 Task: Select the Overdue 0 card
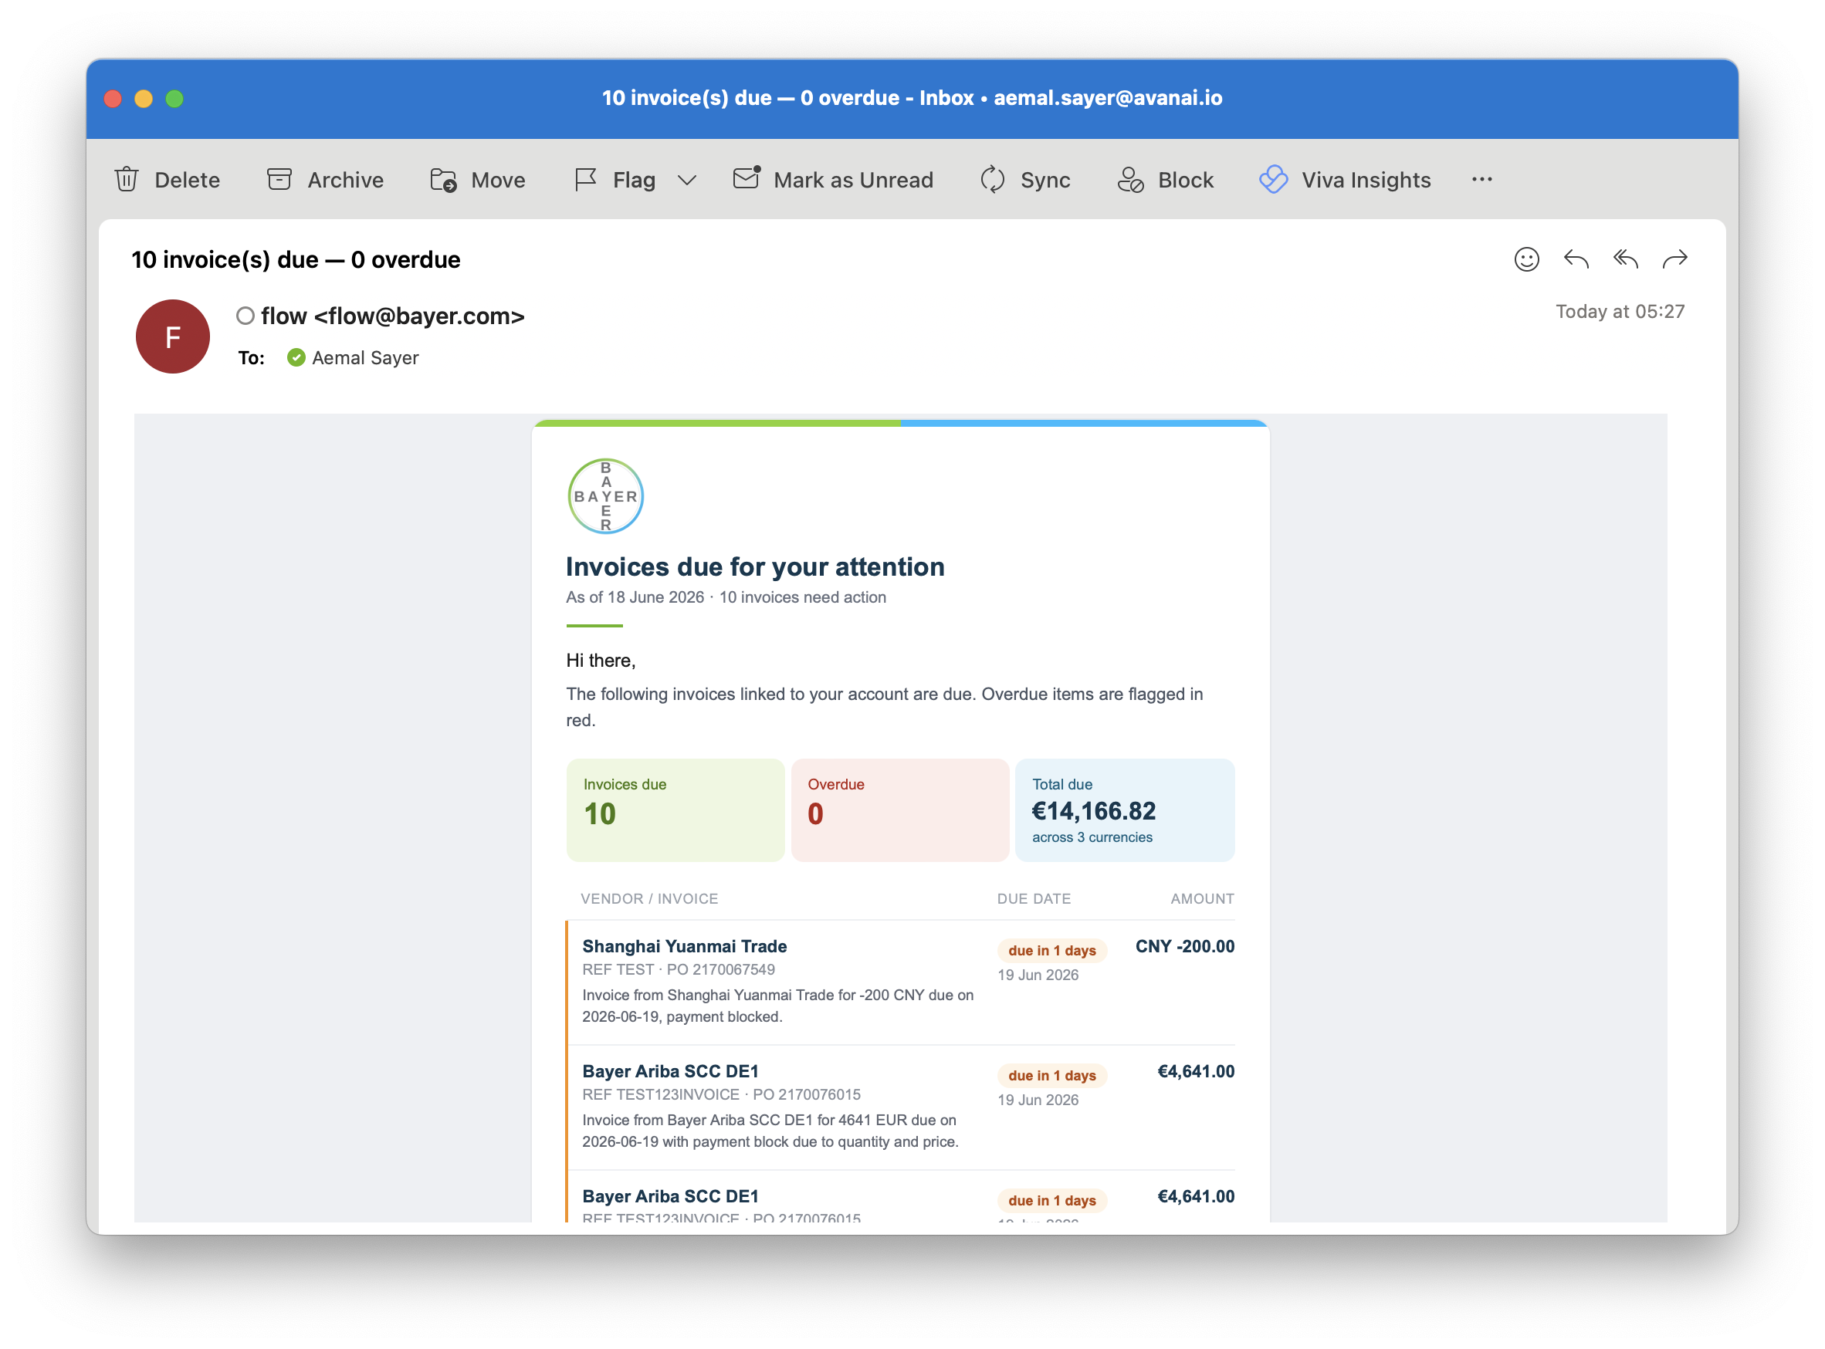pos(900,810)
